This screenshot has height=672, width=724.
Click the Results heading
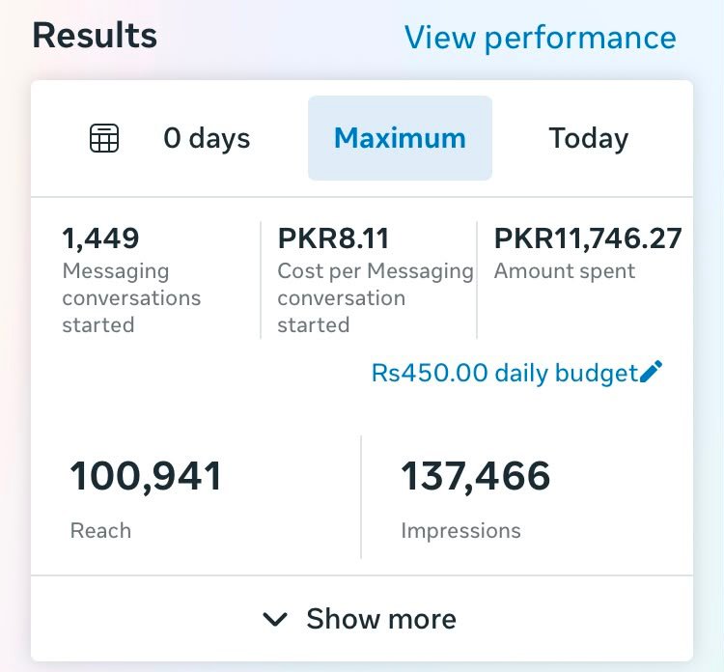95,36
